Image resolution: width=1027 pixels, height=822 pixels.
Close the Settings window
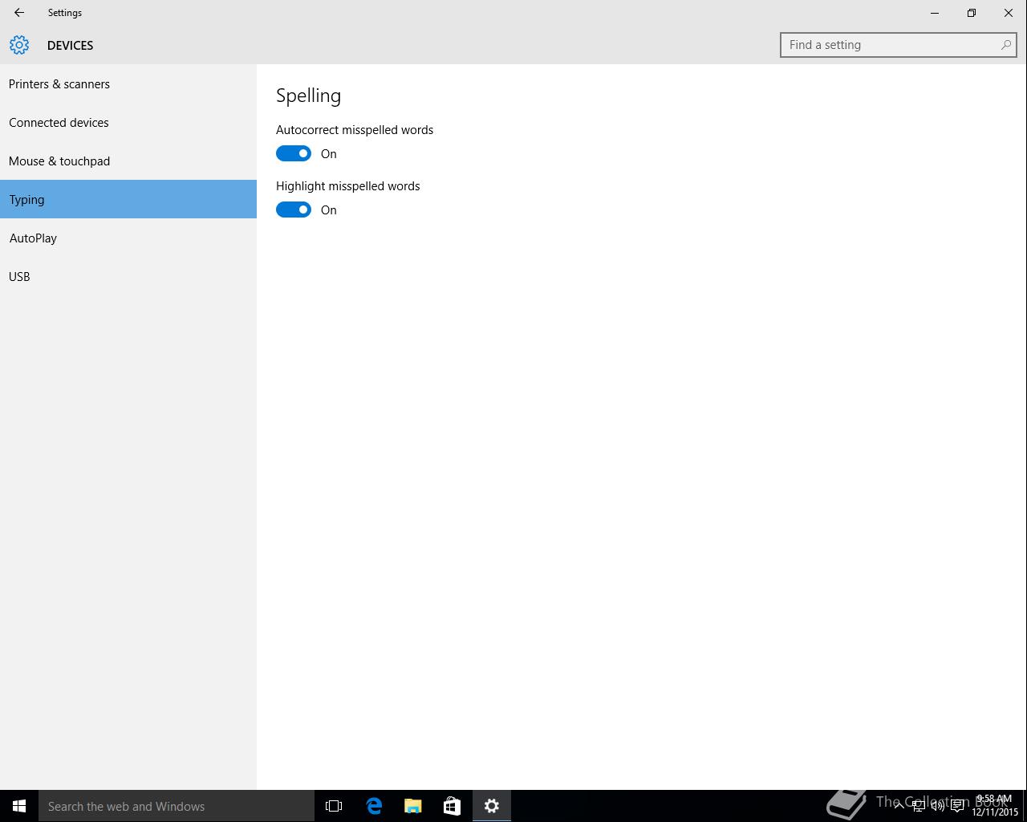pyautogui.click(x=1009, y=13)
